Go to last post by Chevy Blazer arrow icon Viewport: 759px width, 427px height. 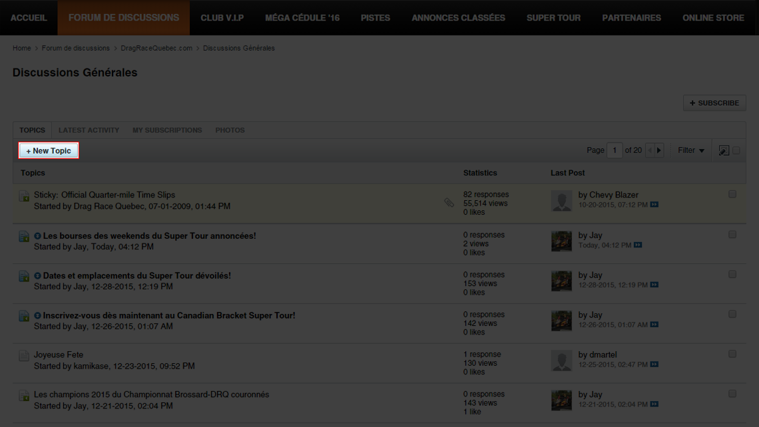(x=654, y=205)
